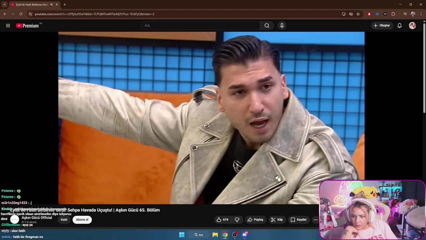Open the round dark taskbar app icon
The image size is (426, 240).
click(235, 235)
